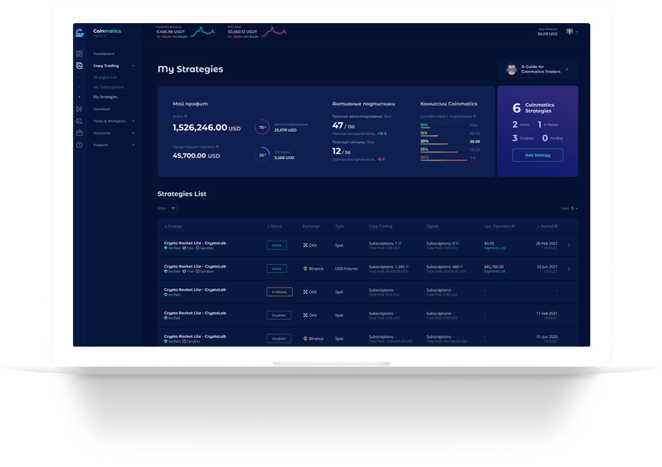
Task: Click the 2 Active strategies counter
Action: point(521,125)
